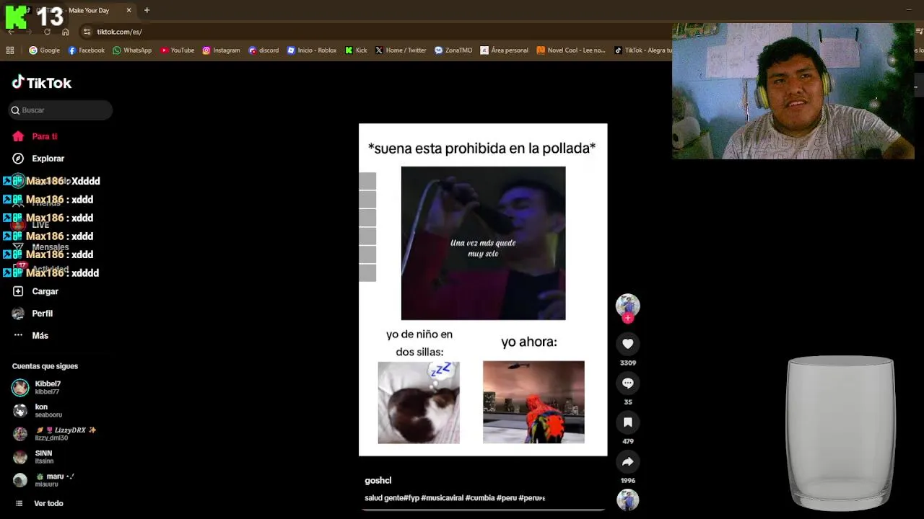Click the #musicaviral hashtag
This screenshot has height=519, width=924.
(x=442, y=498)
